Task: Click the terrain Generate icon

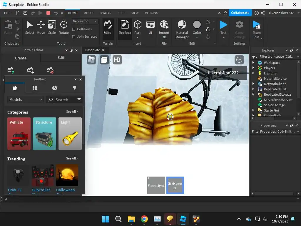Action: [11, 70]
